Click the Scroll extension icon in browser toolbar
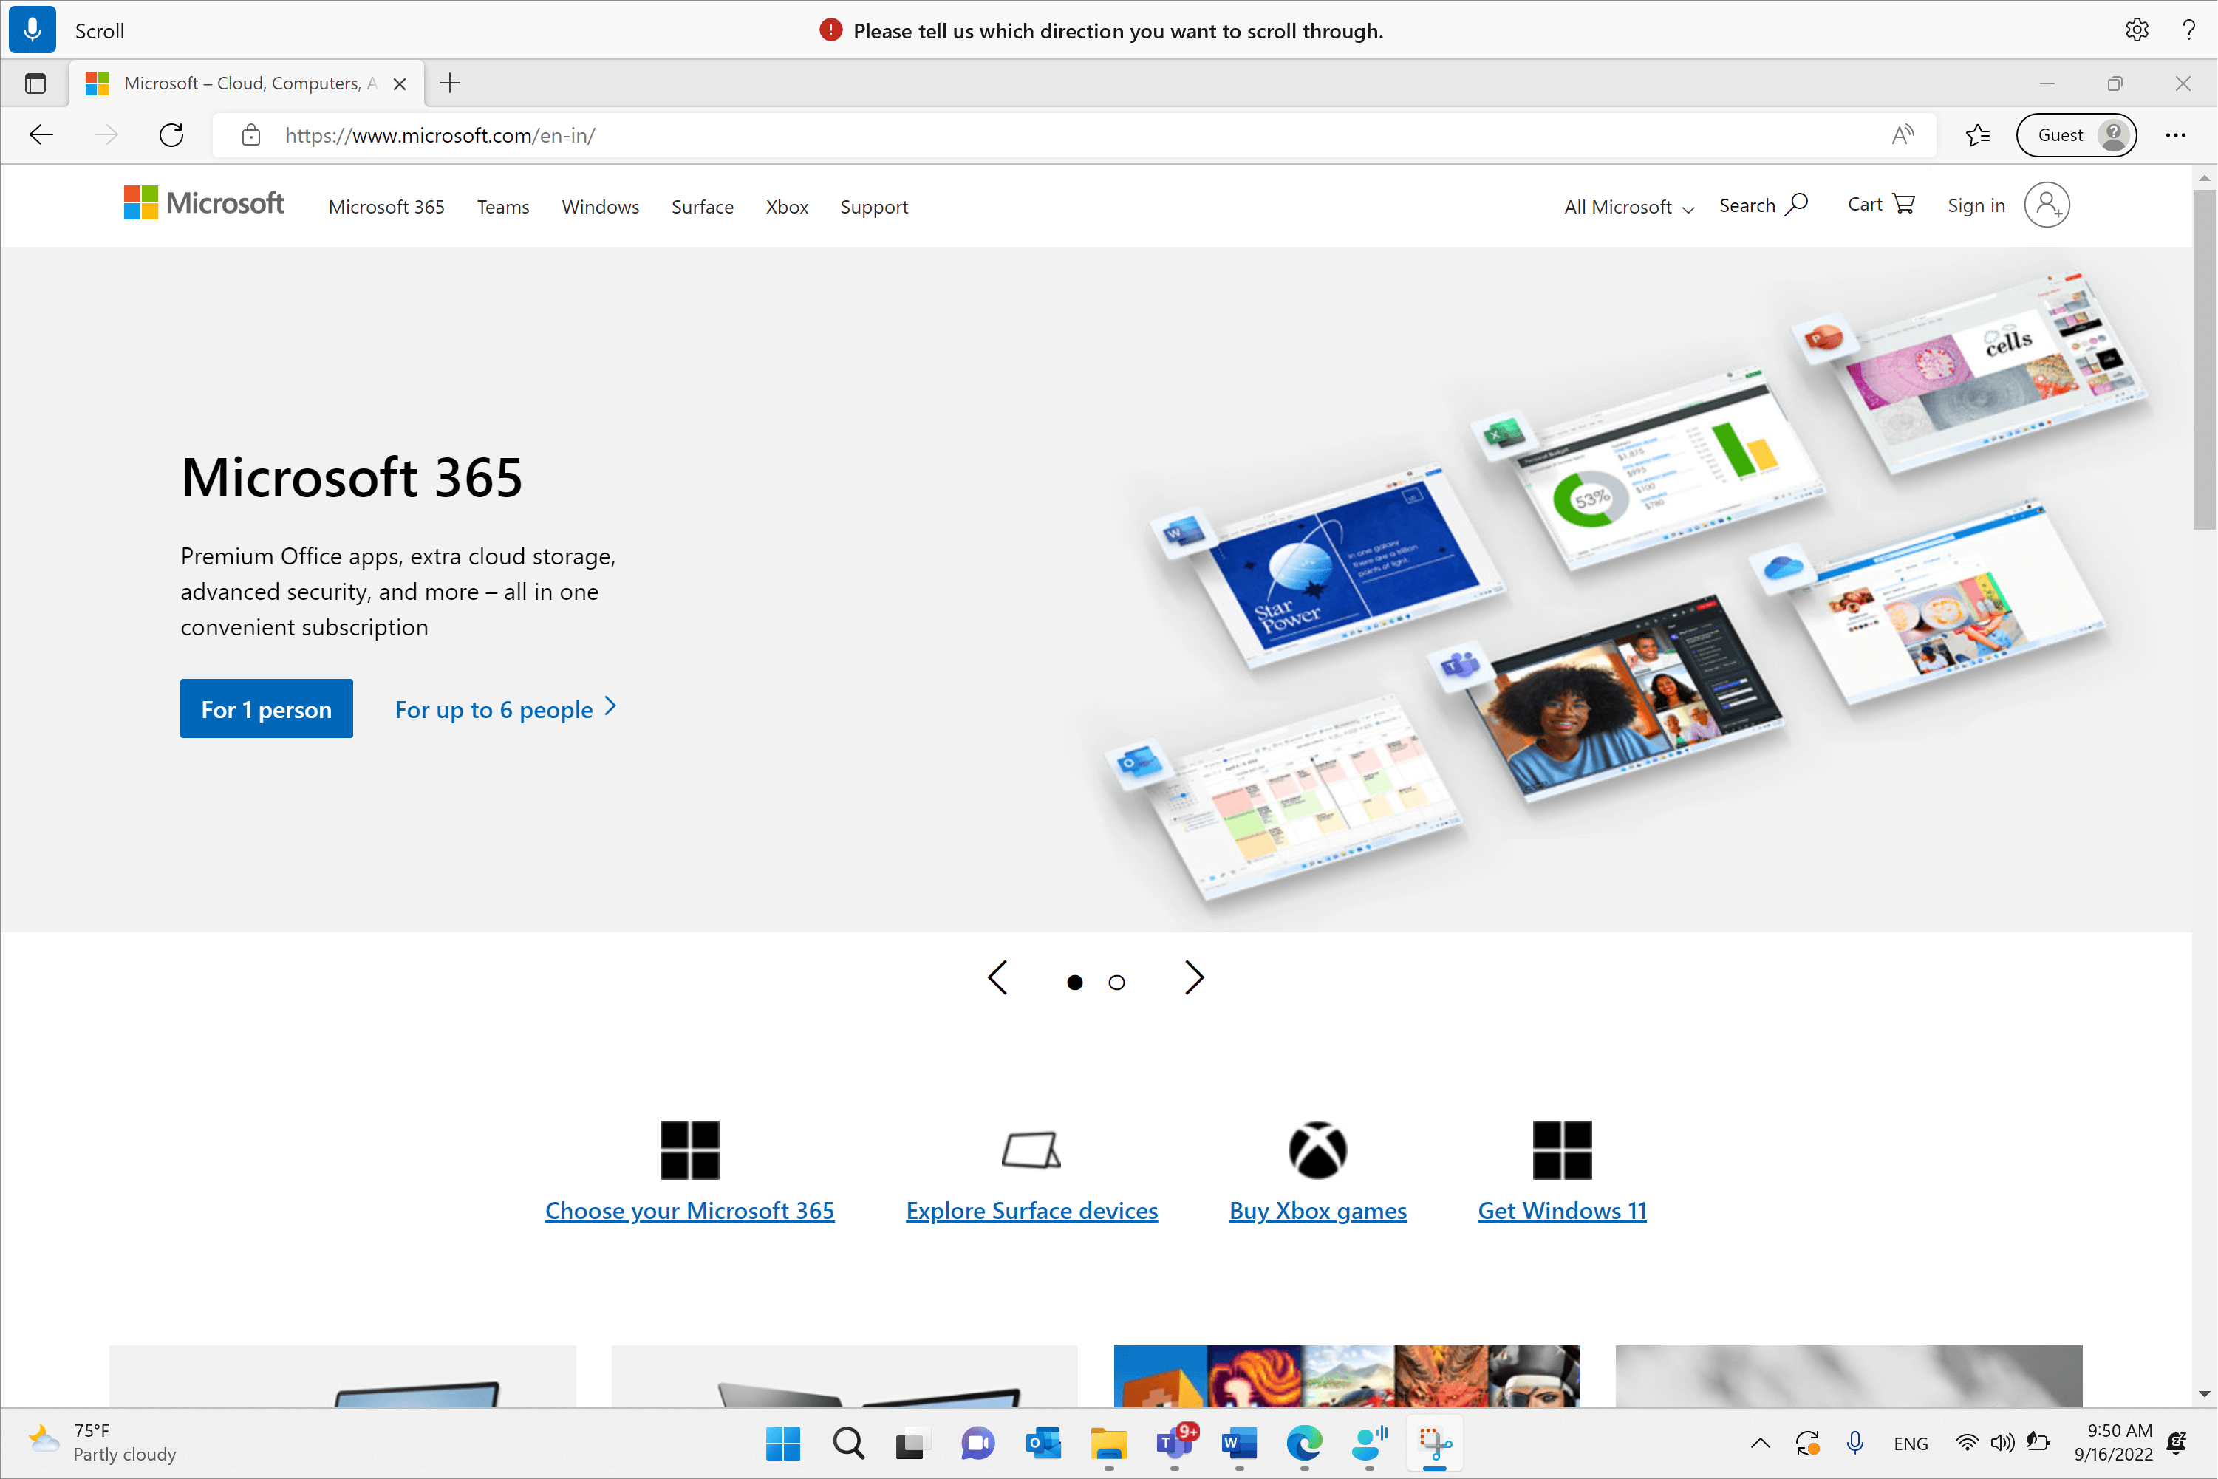2218x1479 pixels. [x=33, y=30]
